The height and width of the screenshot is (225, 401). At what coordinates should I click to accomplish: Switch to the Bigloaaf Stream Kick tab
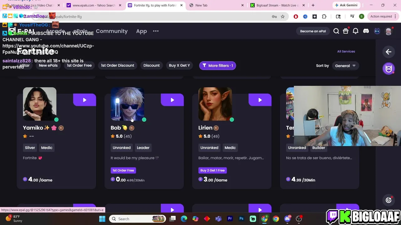[277, 5]
